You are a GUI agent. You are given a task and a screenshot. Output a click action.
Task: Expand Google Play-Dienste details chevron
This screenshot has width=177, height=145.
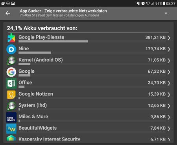[x=169, y=38]
